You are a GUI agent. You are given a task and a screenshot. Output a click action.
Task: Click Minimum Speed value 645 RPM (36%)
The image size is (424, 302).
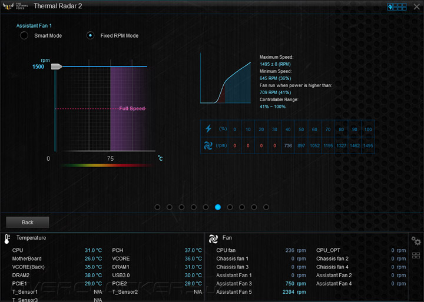pyautogui.click(x=275, y=78)
